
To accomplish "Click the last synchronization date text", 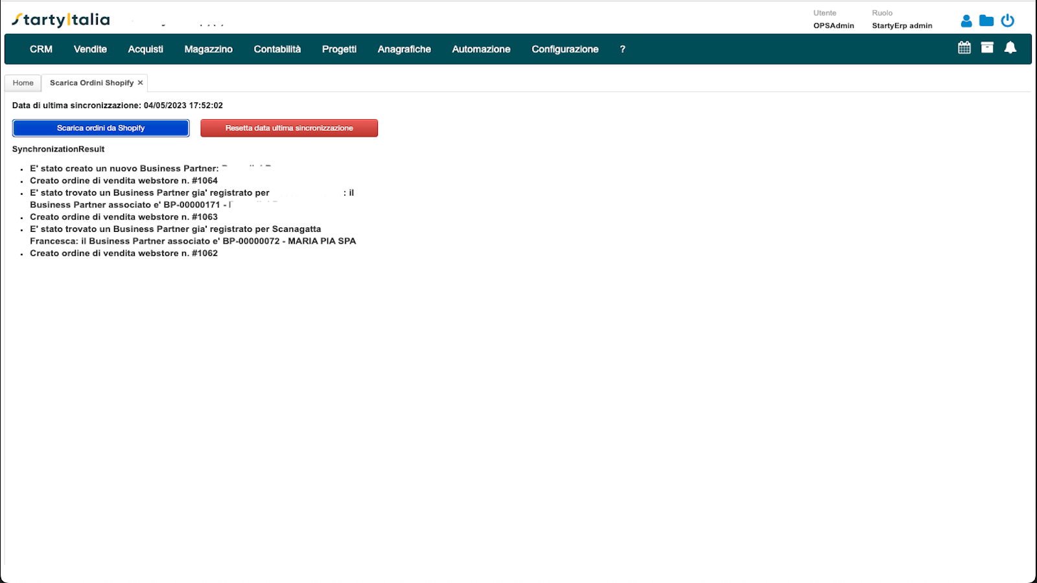I will pos(117,106).
